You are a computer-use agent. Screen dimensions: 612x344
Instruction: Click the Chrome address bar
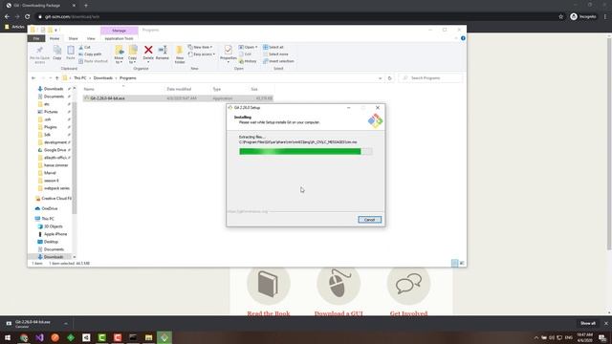tap(296, 17)
